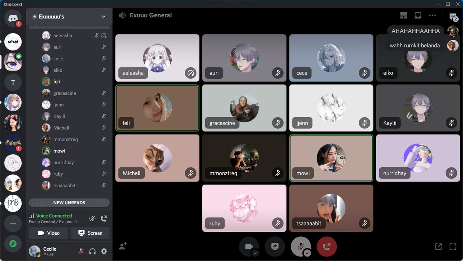Show the voice chat panel icon
The image size is (463, 261).
point(453,17)
